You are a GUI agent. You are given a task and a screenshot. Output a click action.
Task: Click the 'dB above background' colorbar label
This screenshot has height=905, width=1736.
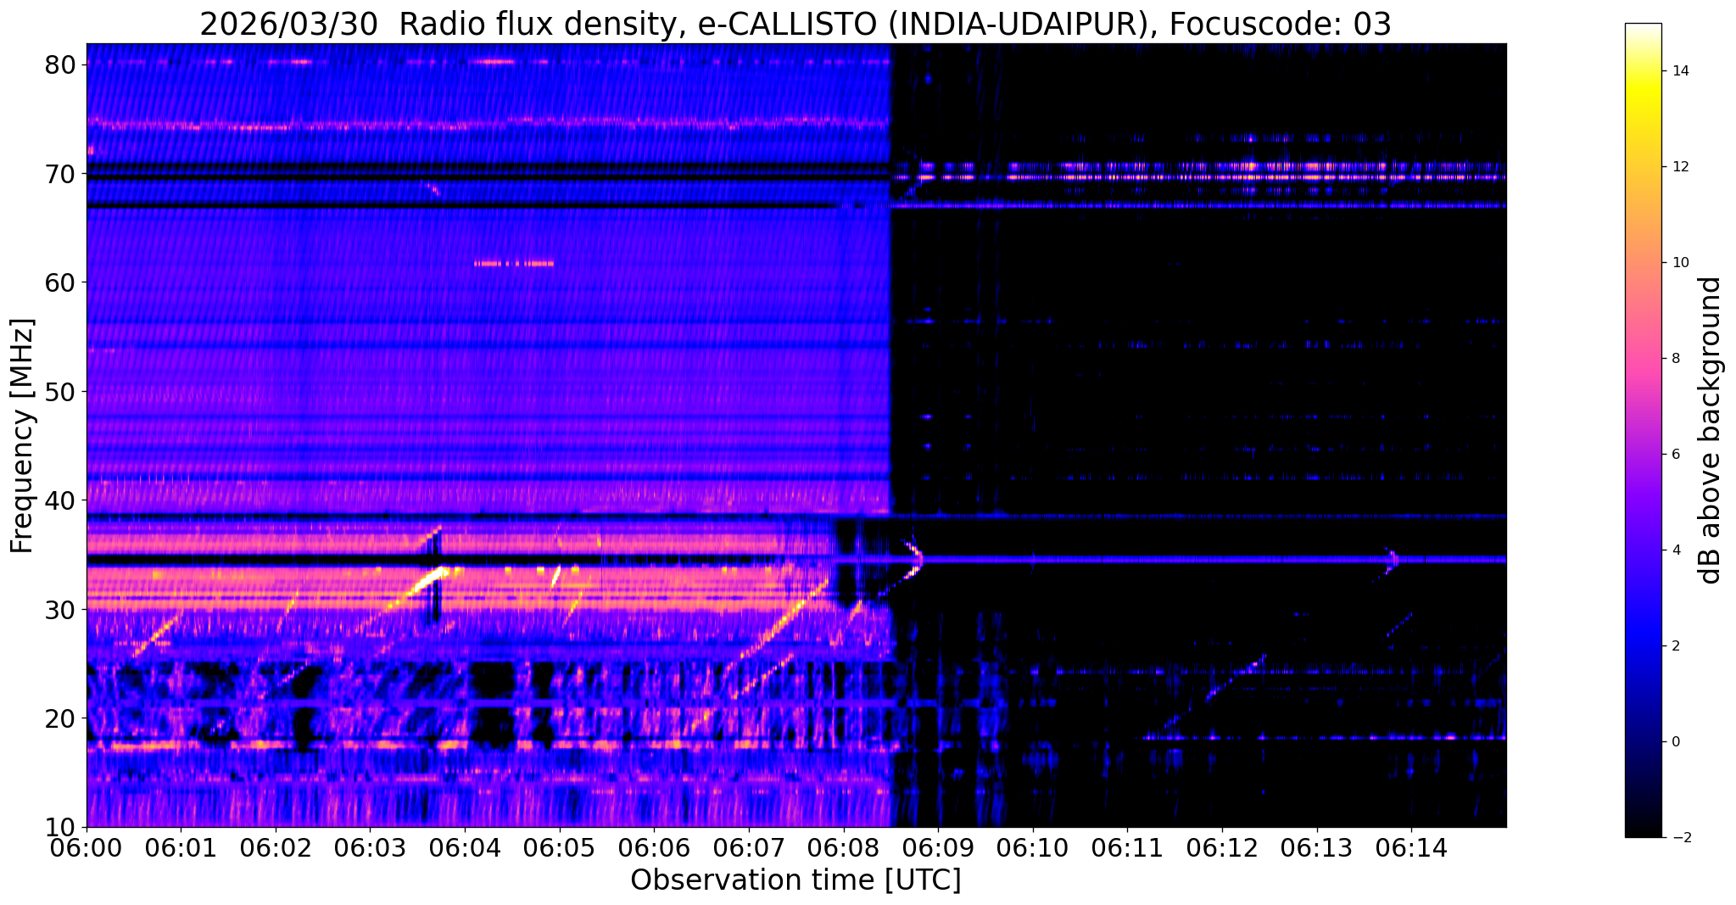click(x=1711, y=430)
